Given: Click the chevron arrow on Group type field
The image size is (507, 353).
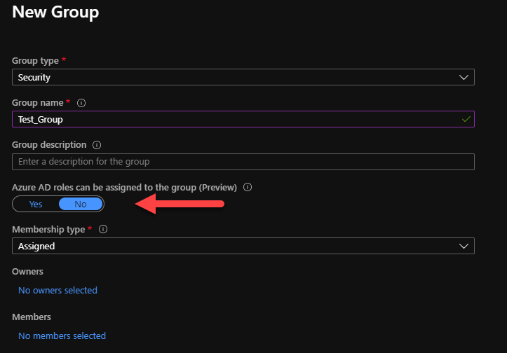Looking at the screenshot, I should tap(464, 77).
